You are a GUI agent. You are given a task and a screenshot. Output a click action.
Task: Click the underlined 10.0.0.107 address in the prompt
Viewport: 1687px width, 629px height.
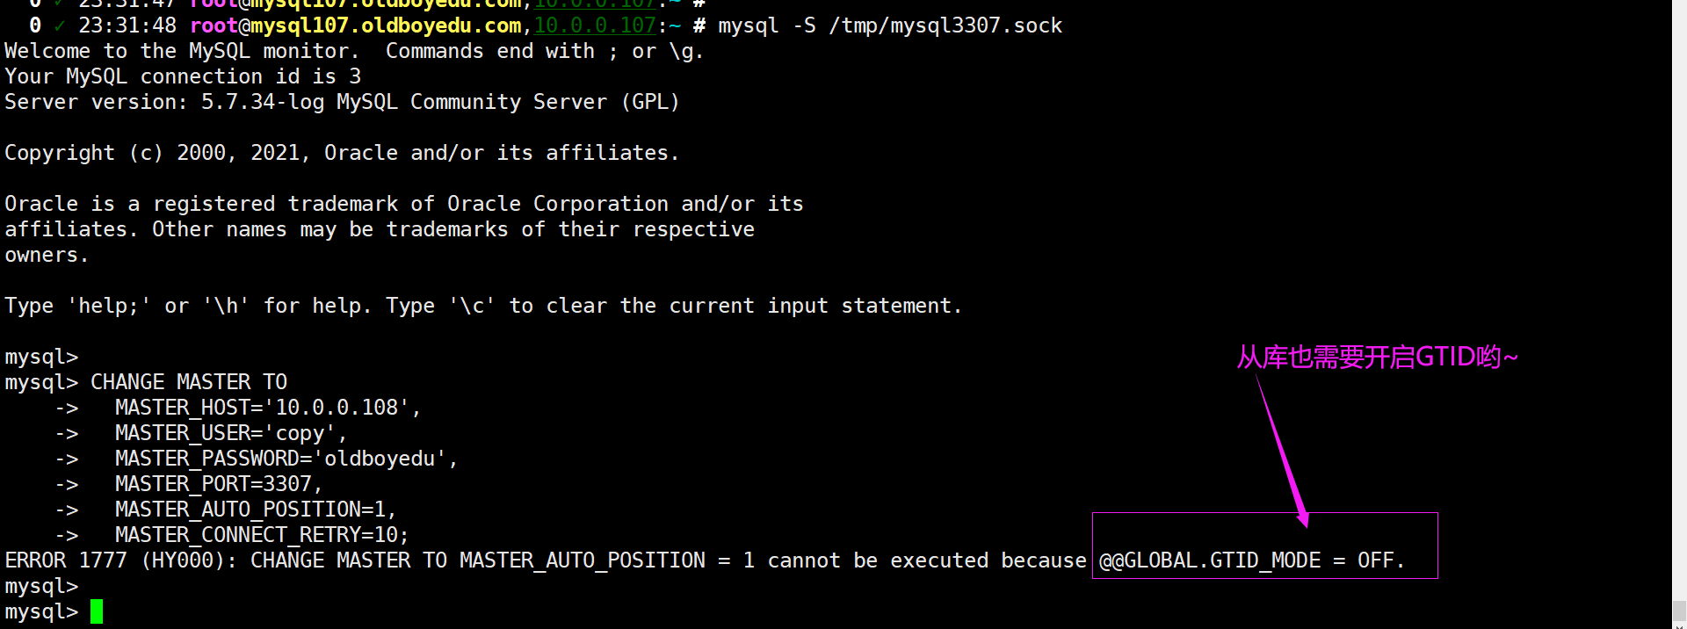pos(595,26)
